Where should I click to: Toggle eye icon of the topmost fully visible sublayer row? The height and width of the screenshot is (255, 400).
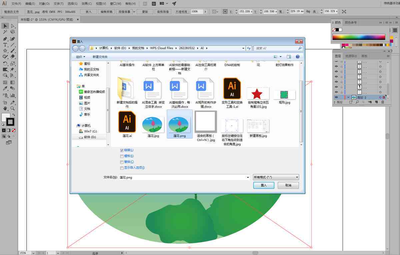pyautogui.click(x=336, y=67)
